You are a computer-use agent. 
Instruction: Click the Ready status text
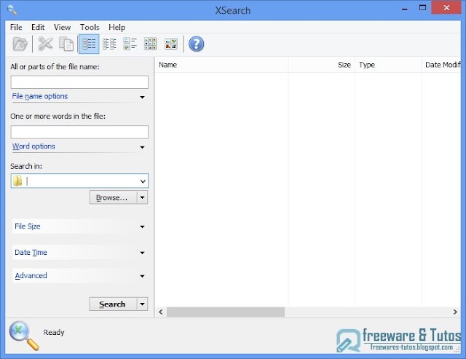54,332
